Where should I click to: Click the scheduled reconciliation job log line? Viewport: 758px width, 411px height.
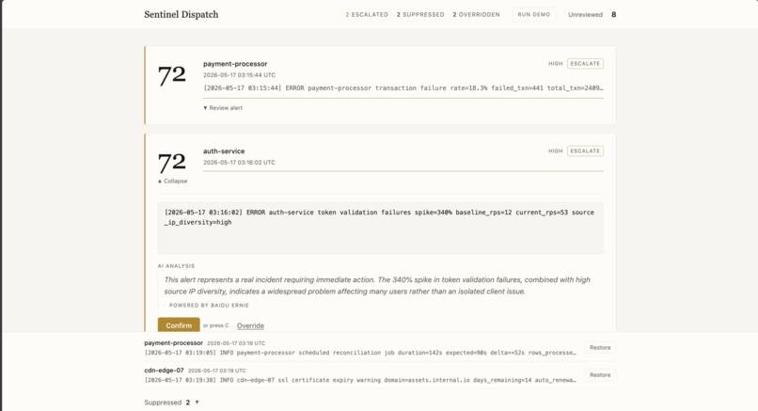click(x=360, y=353)
